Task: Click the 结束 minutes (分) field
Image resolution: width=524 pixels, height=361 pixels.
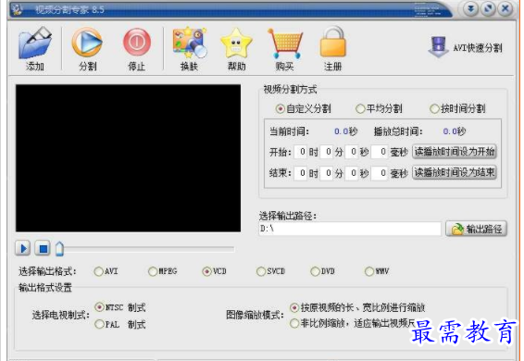Action: (327, 173)
